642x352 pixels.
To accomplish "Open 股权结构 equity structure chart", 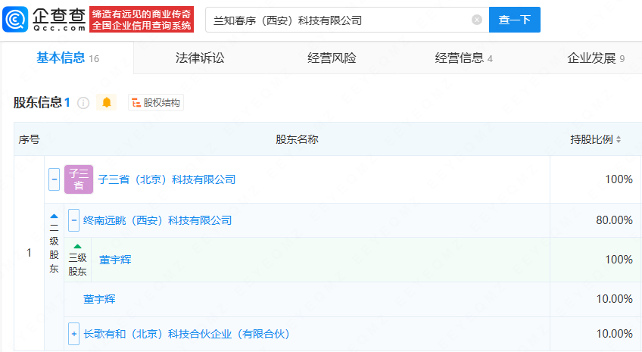I will [x=156, y=103].
